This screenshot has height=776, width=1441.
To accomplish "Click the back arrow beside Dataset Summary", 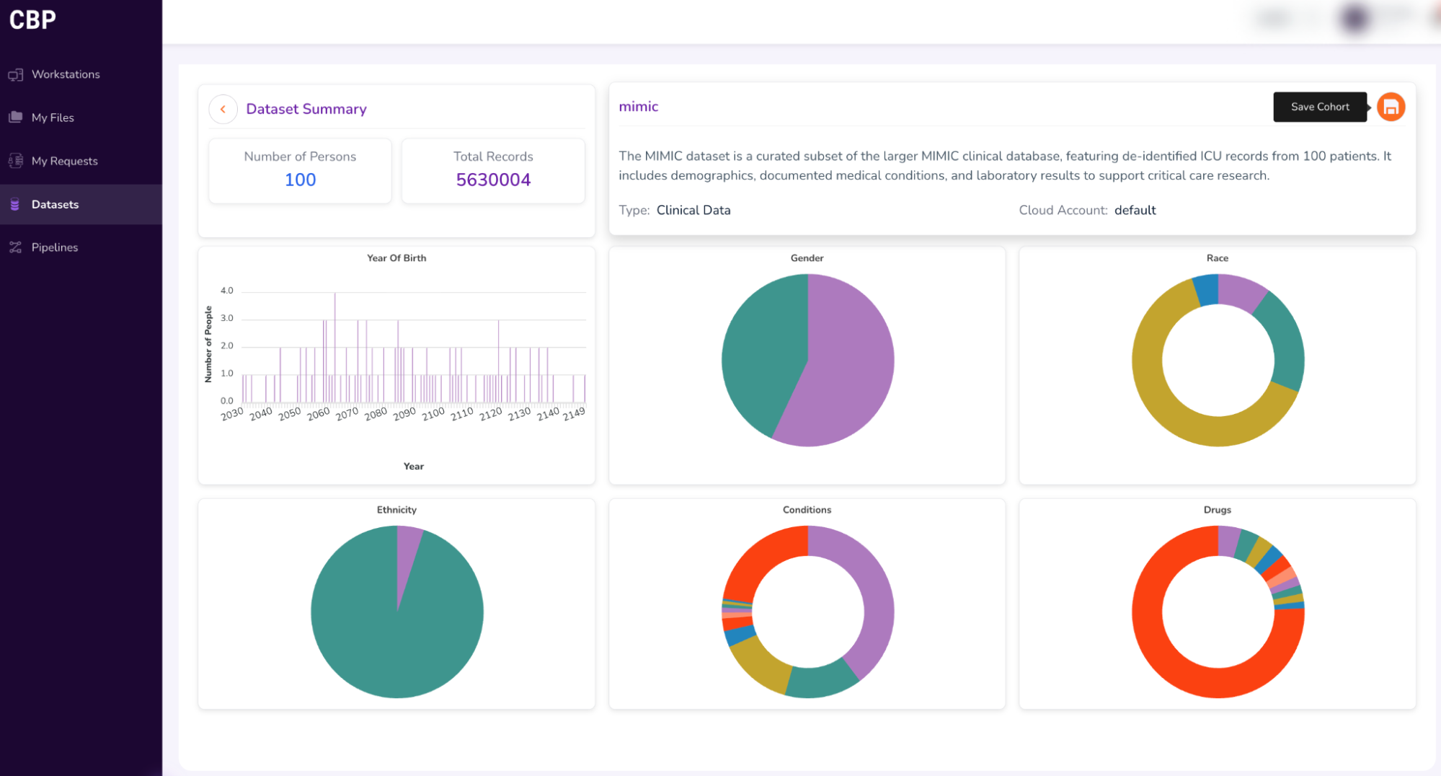I will tap(223, 109).
